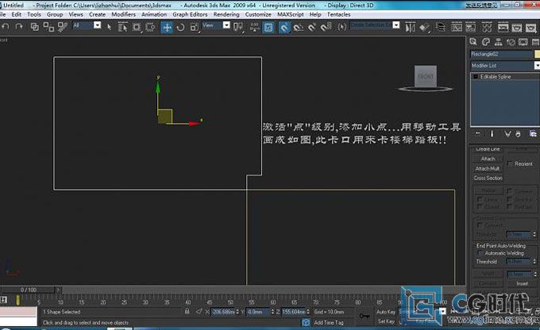Image resolution: width=540 pixels, height=330 pixels.
Task: Open Select by Name tool
Action: [x=122, y=27]
